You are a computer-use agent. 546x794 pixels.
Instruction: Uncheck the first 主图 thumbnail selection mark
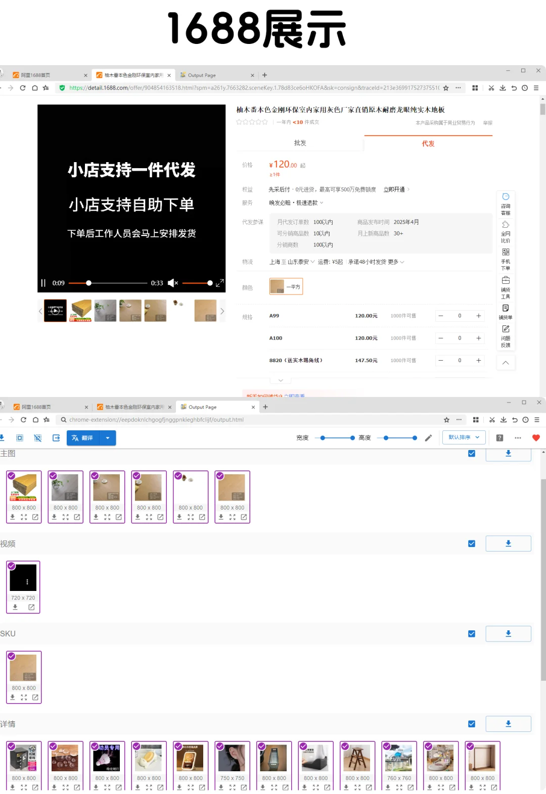pyautogui.click(x=11, y=476)
